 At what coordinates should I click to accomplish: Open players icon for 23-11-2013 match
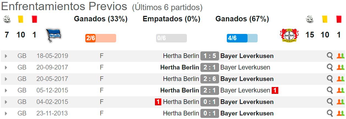(340, 113)
